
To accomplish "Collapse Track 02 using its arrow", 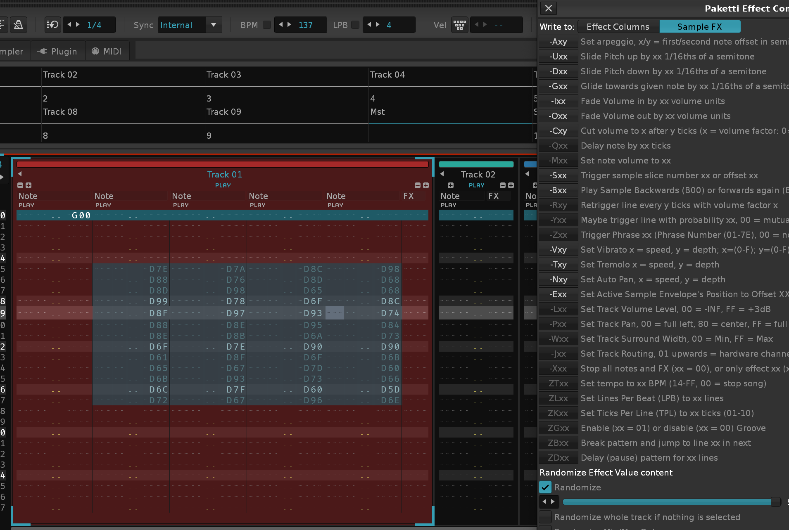I will point(442,174).
